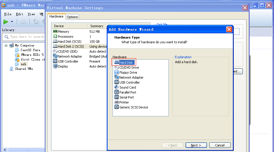Select CentOS Pure virtual machine
The image size is (274, 152).
[30, 50]
